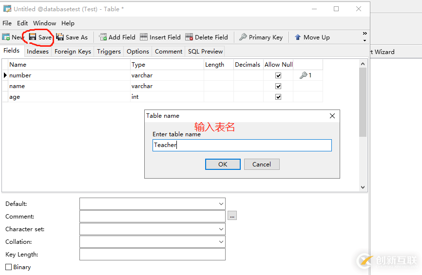This screenshot has height=275, width=422.
Task: Switch to the Fields tab
Action: point(12,51)
